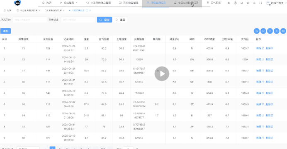
Task: Open 小麦生长阶段记录 in top menu
Action: [186, 3]
